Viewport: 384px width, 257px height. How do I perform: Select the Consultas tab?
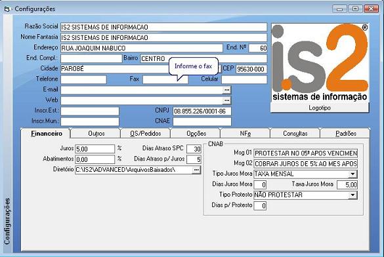[295, 134]
